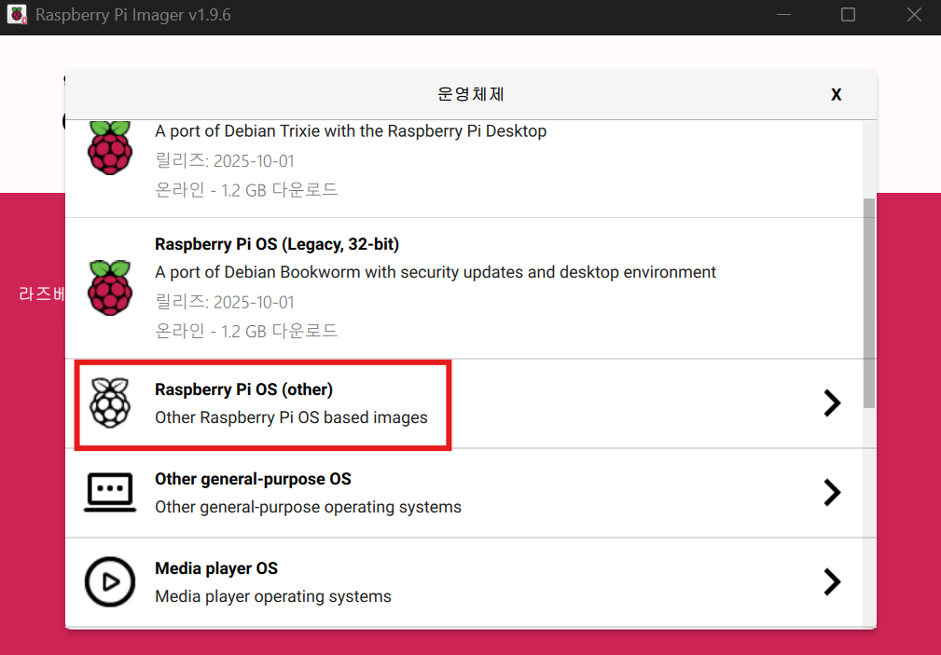941x655 pixels.
Task: Click the 운영체제 dialog title text
Action: [x=470, y=94]
